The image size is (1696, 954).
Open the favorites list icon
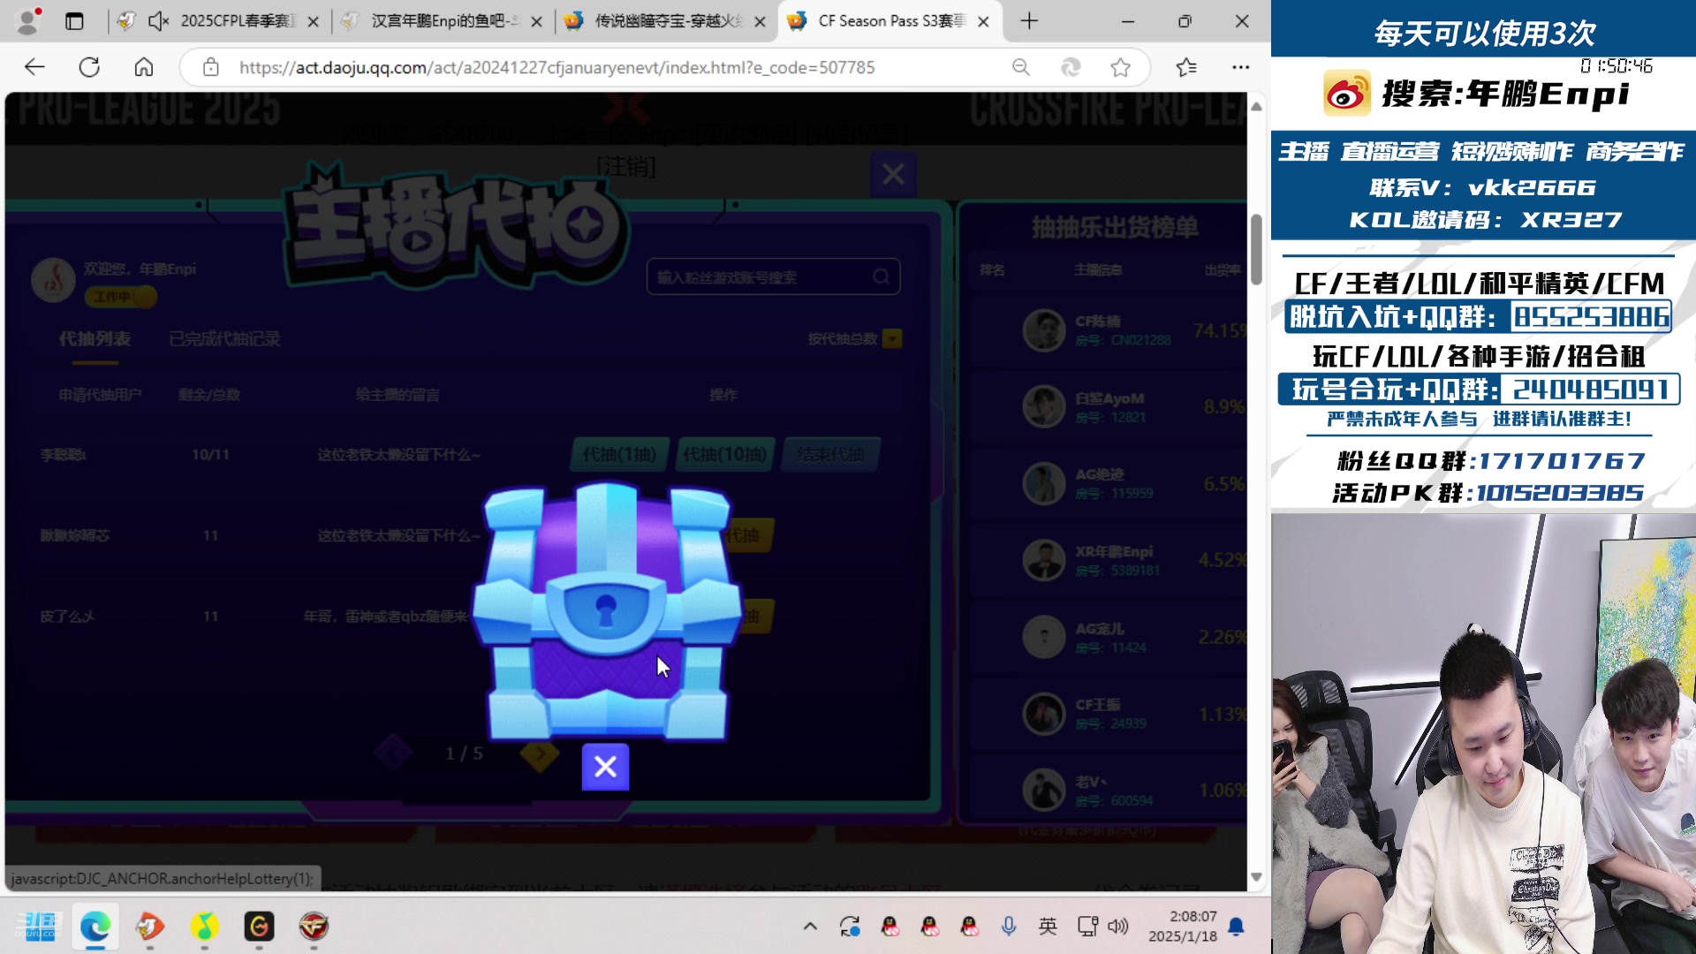[1186, 67]
